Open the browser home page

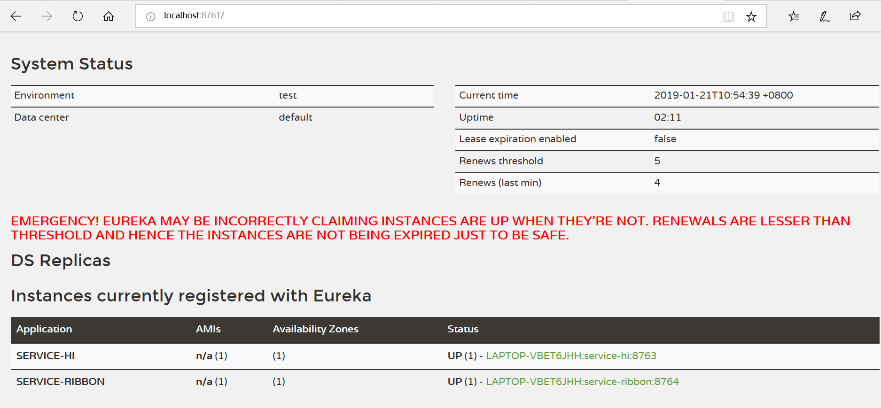tap(109, 16)
